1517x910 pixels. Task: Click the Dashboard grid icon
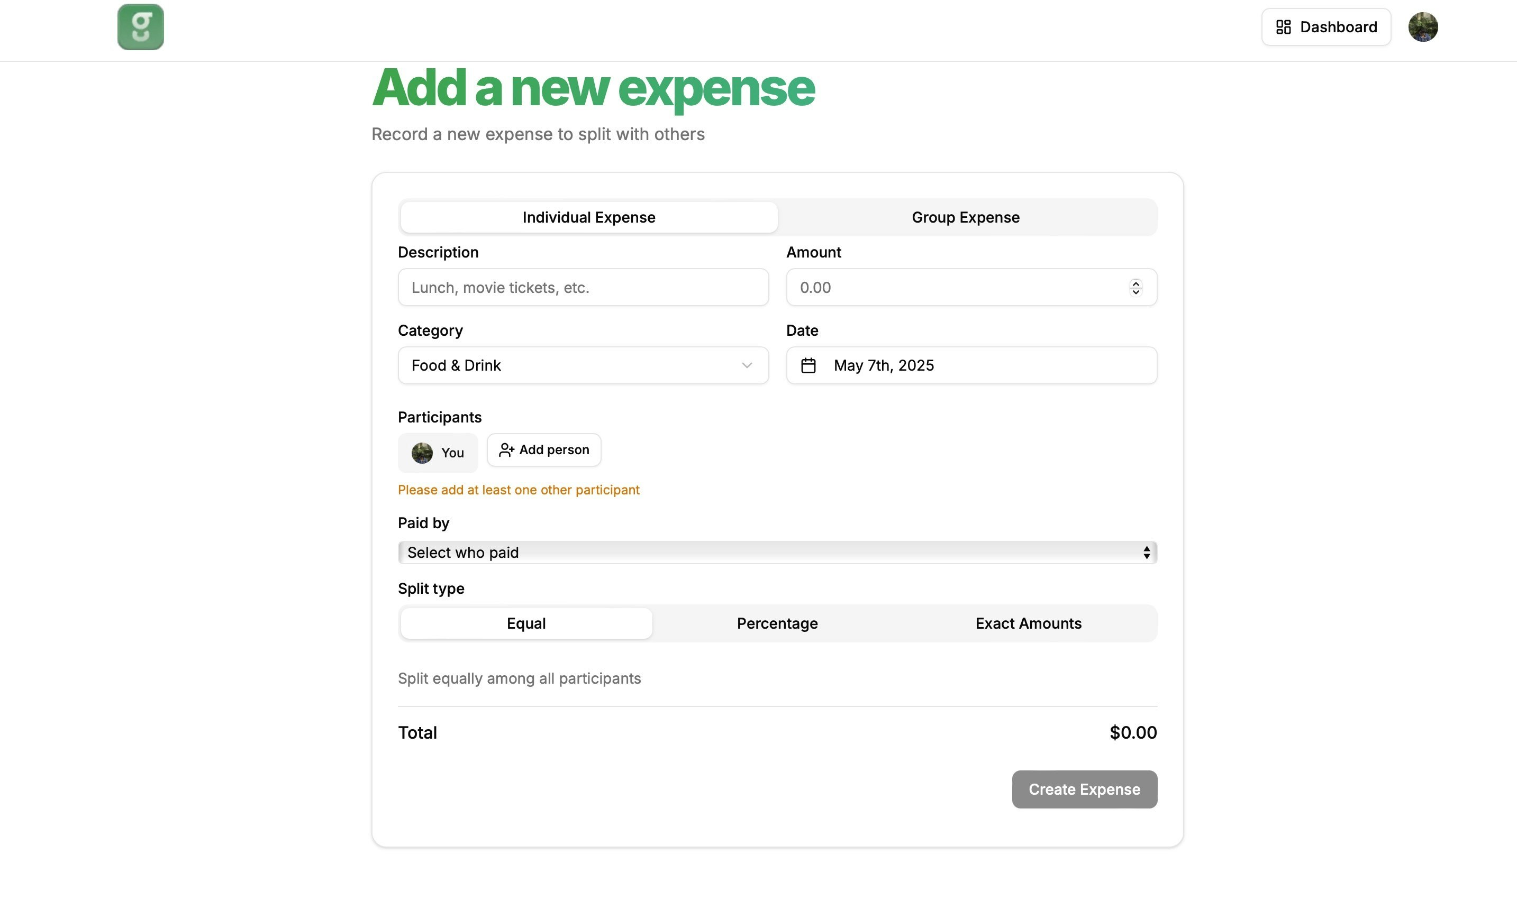point(1283,27)
